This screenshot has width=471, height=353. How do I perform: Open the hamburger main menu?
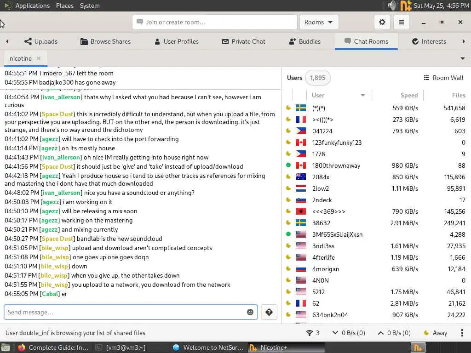coord(401,22)
